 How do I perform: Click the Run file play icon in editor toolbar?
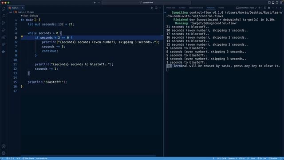pos(152,8)
